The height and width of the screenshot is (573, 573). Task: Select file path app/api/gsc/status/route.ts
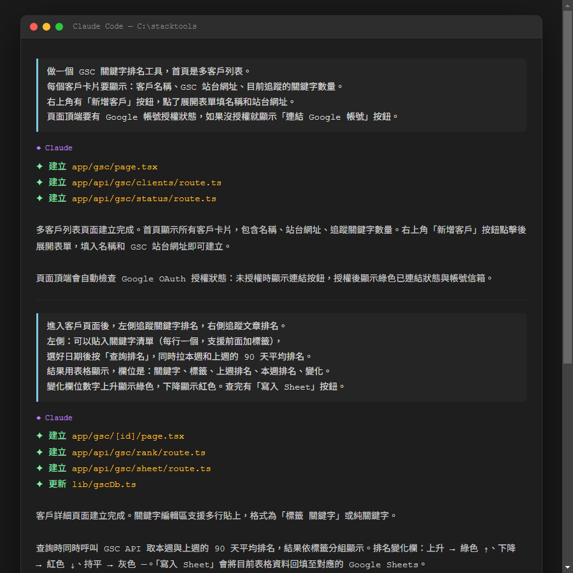[144, 199]
